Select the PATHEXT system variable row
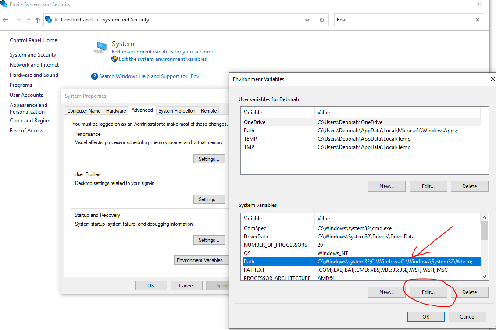The width and height of the screenshot is (496, 330). 254,270
